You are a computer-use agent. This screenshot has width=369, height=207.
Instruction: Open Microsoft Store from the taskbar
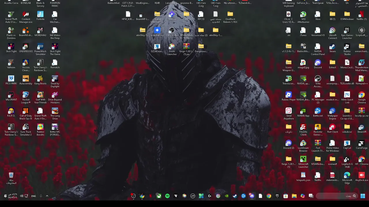[286, 196]
